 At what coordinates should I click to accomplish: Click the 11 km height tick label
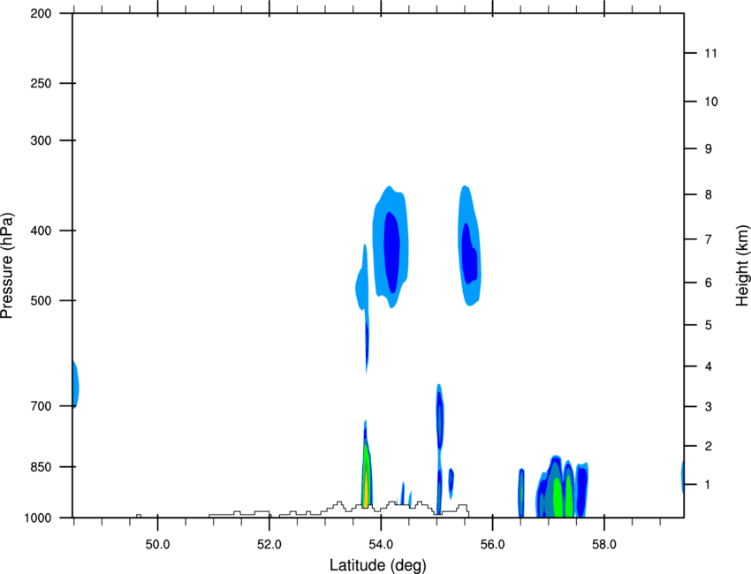coord(710,53)
